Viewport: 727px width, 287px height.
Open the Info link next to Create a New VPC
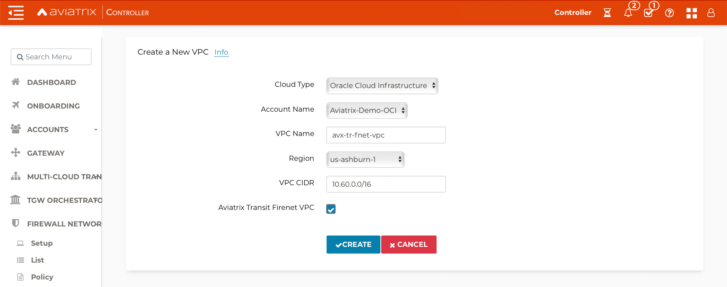point(221,52)
